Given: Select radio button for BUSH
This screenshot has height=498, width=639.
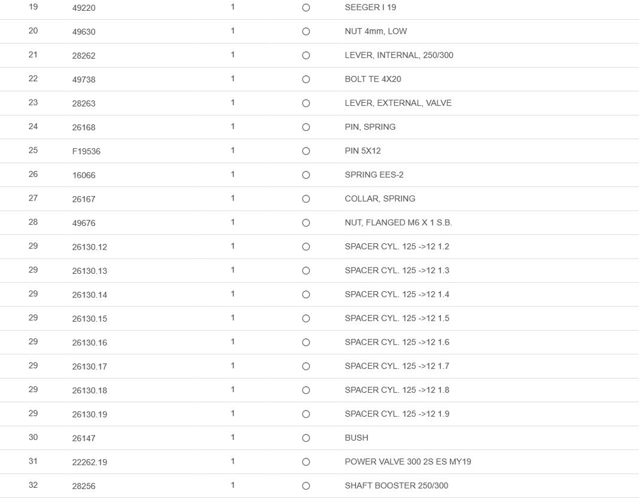Looking at the screenshot, I should [x=306, y=438].
